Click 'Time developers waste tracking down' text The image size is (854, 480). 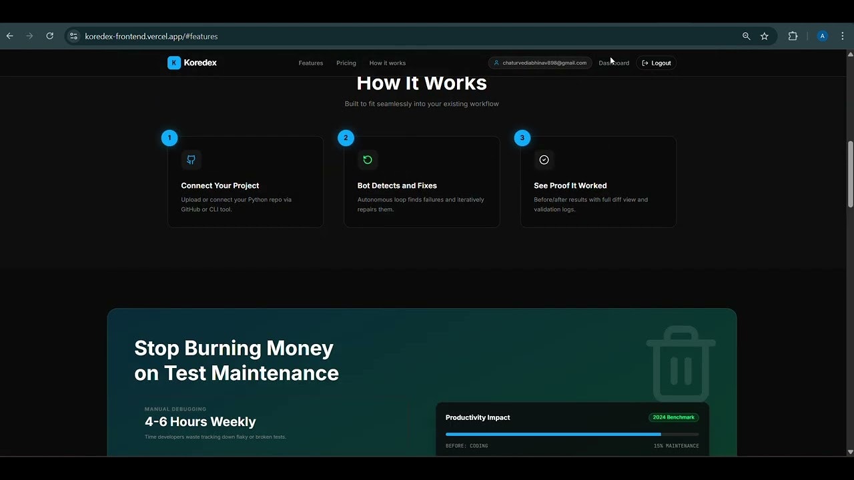[x=216, y=437]
